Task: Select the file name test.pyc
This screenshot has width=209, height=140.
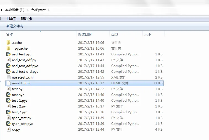Action: click(18, 95)
